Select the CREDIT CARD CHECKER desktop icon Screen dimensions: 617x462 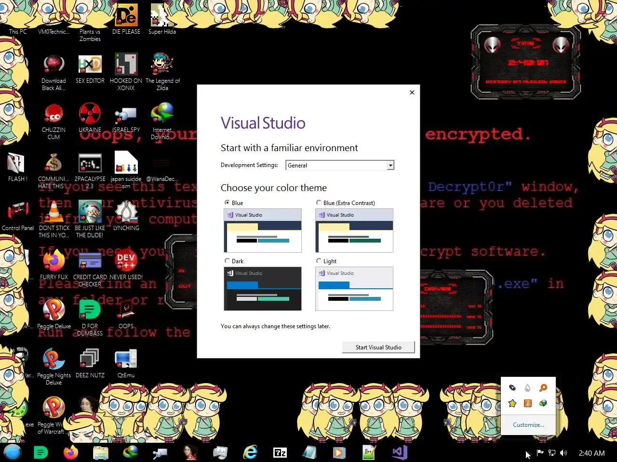click(x=90, y=269)
